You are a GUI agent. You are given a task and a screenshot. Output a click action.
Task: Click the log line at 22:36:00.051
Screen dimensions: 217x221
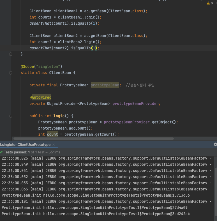[107, 171]
